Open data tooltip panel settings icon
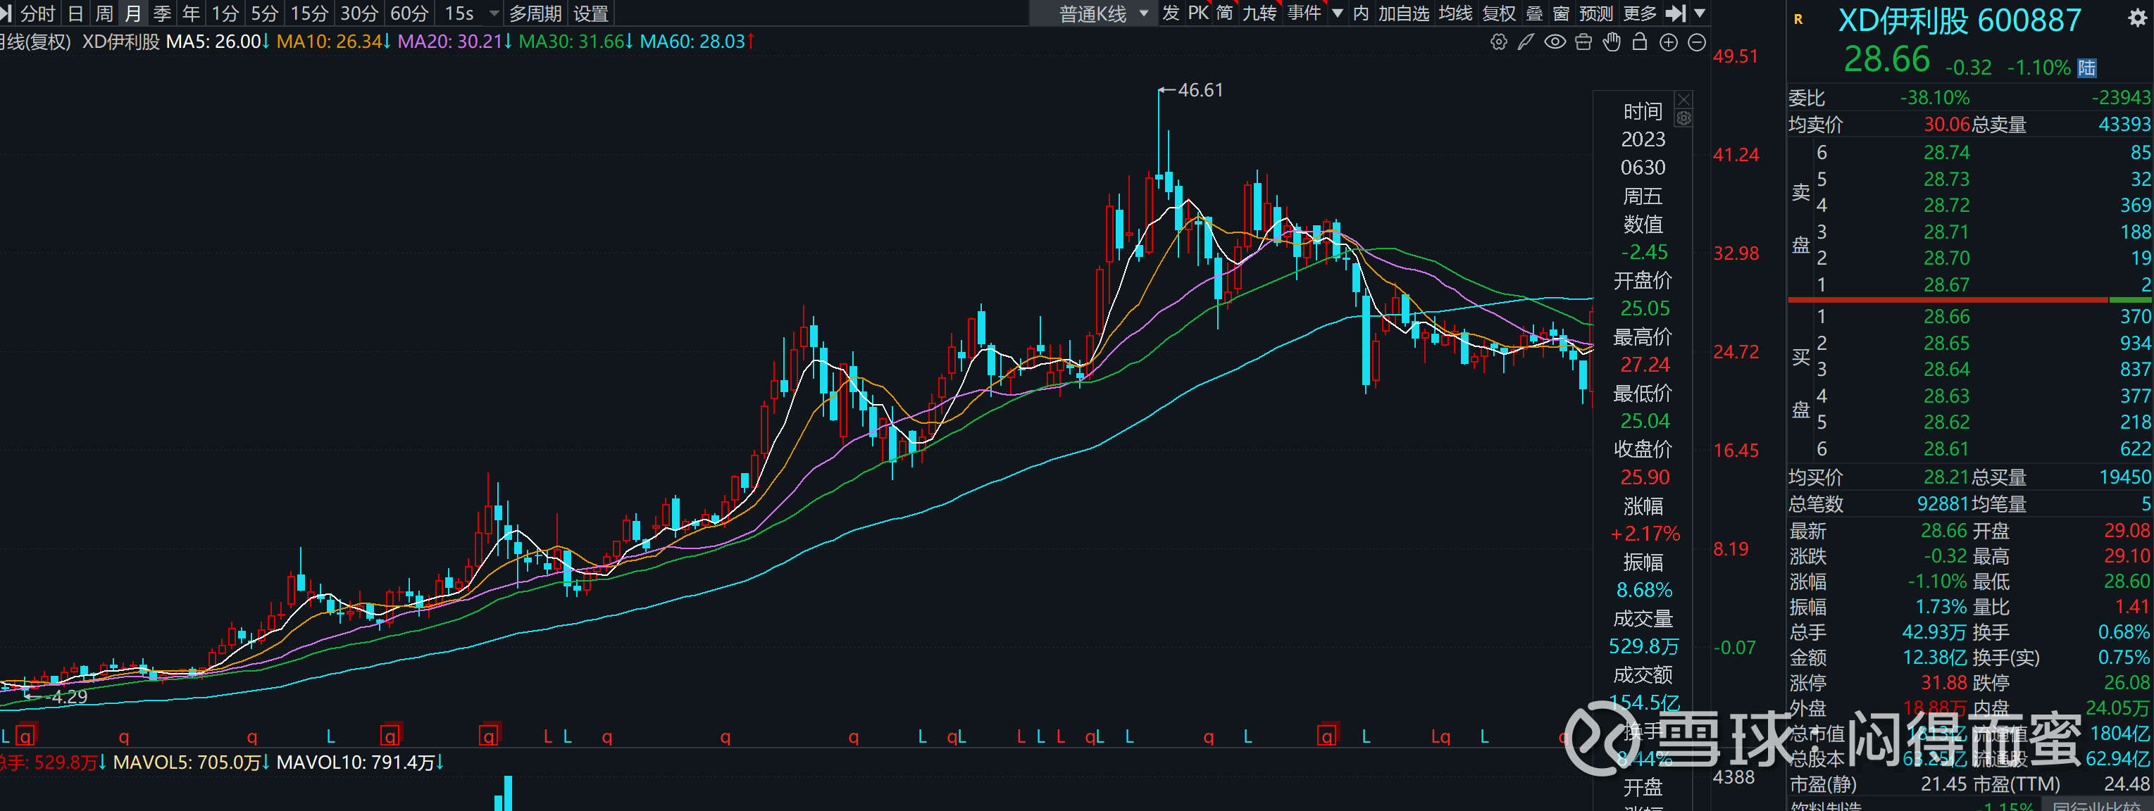This screenshot has height=811, width=2154. (x=1683, y=119)
